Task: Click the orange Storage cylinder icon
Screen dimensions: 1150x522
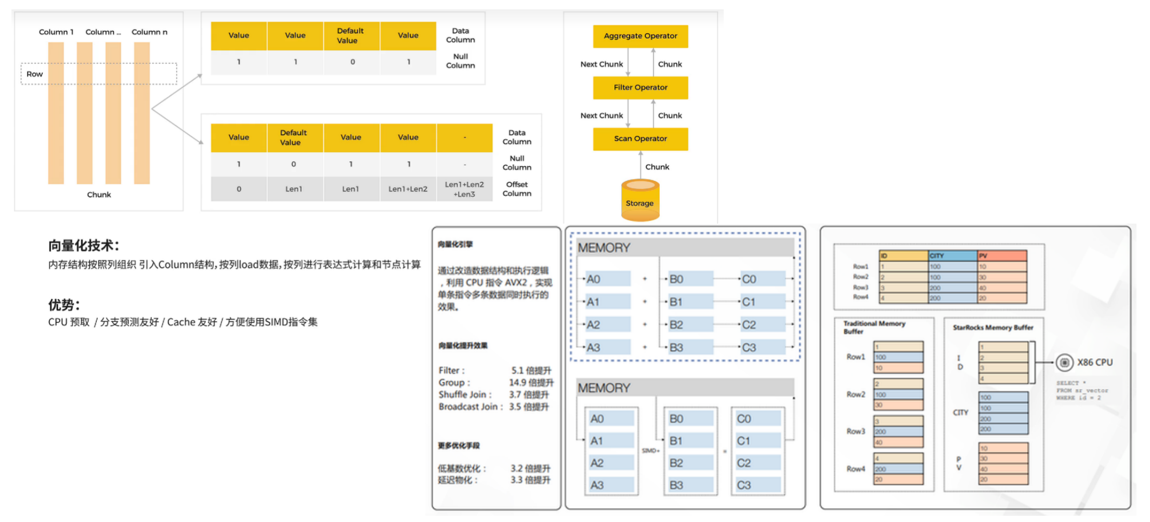Action: click(x=640, y=200)
